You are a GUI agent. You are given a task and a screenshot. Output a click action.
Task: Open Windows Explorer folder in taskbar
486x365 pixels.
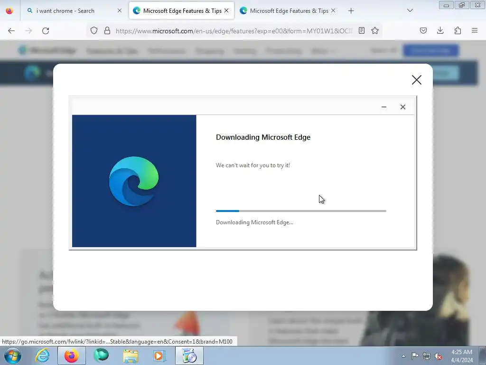(x=131, y=355)
